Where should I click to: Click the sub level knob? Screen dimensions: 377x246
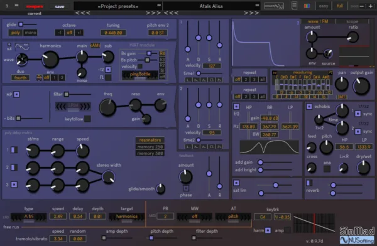pyautogui.click(x=108, y=56)
